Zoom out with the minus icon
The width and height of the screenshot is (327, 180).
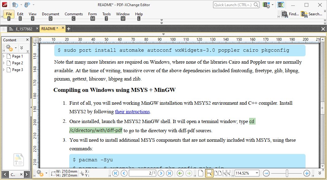pyautogui.click(x=266, y=173)
